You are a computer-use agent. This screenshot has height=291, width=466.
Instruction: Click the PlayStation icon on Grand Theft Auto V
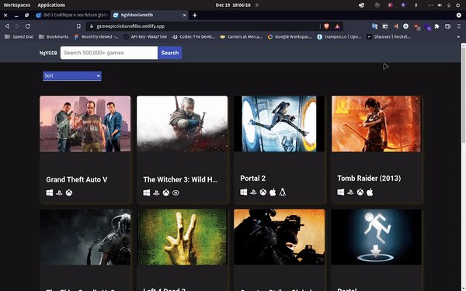pos(59,192)
